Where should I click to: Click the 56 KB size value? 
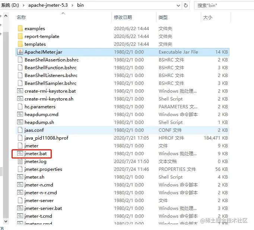pyautogui.click(x=222, y=169)
